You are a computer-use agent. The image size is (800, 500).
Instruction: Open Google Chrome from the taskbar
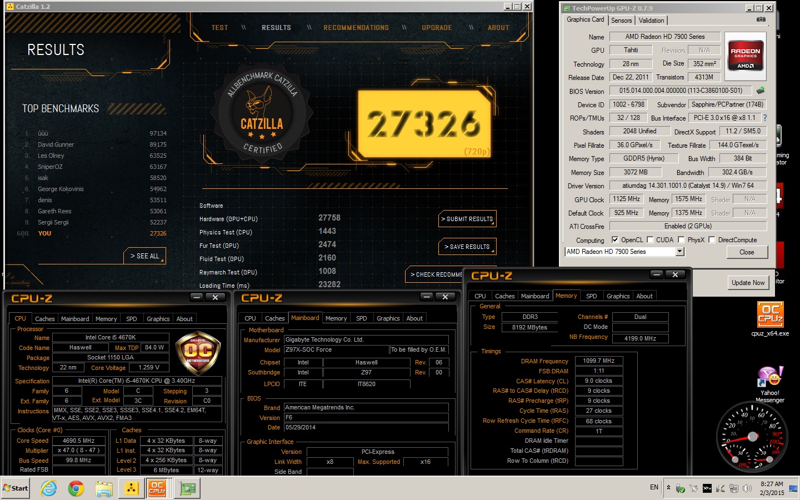tap(76, 488)
